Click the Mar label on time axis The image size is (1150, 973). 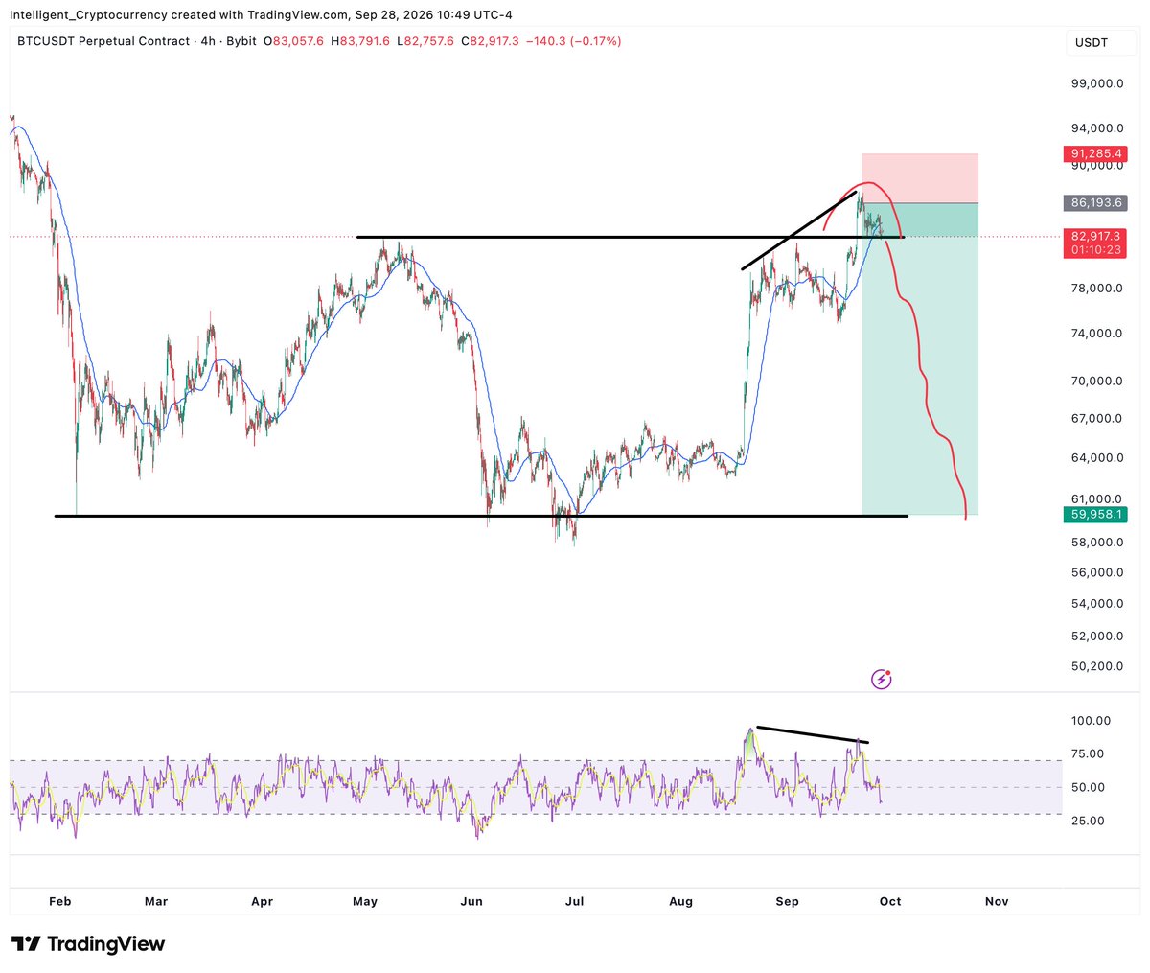tap(156, 901)
